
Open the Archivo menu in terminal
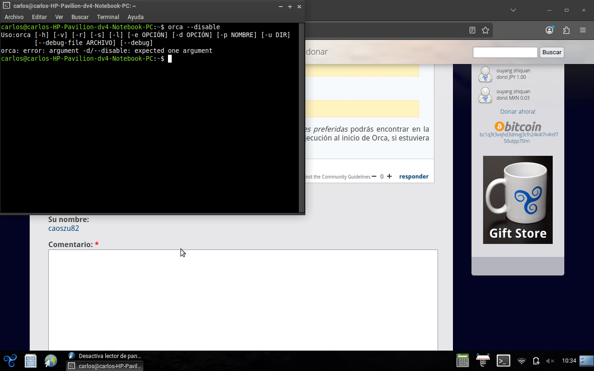[x=14, y=17]
